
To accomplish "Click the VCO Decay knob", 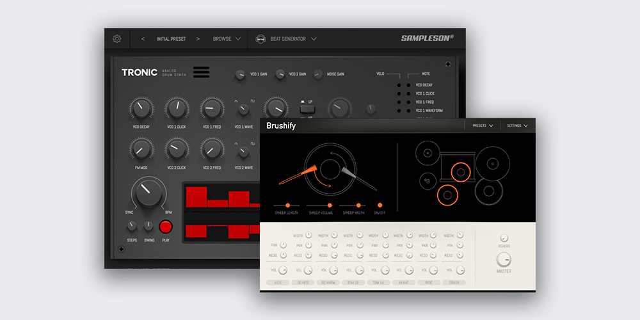I will pos(141,109).
